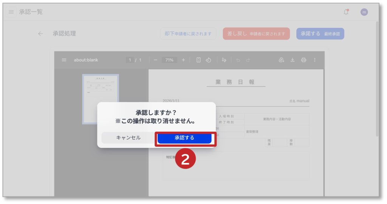387x204 pixels.
Task: Click the PDF page number field
Action: [130, 60]
